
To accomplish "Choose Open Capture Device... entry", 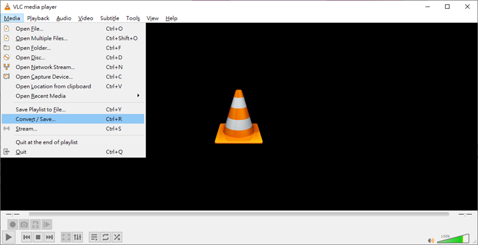I will point(73,77).
